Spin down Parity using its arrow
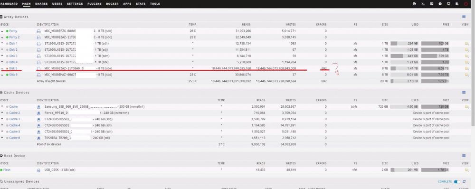 (2, 31)
